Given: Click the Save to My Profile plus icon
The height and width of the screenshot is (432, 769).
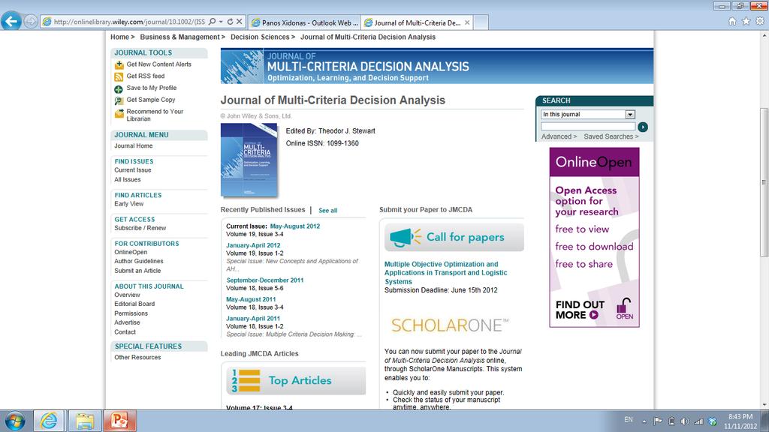Looking at the screenshot, I should click(118, 89).
